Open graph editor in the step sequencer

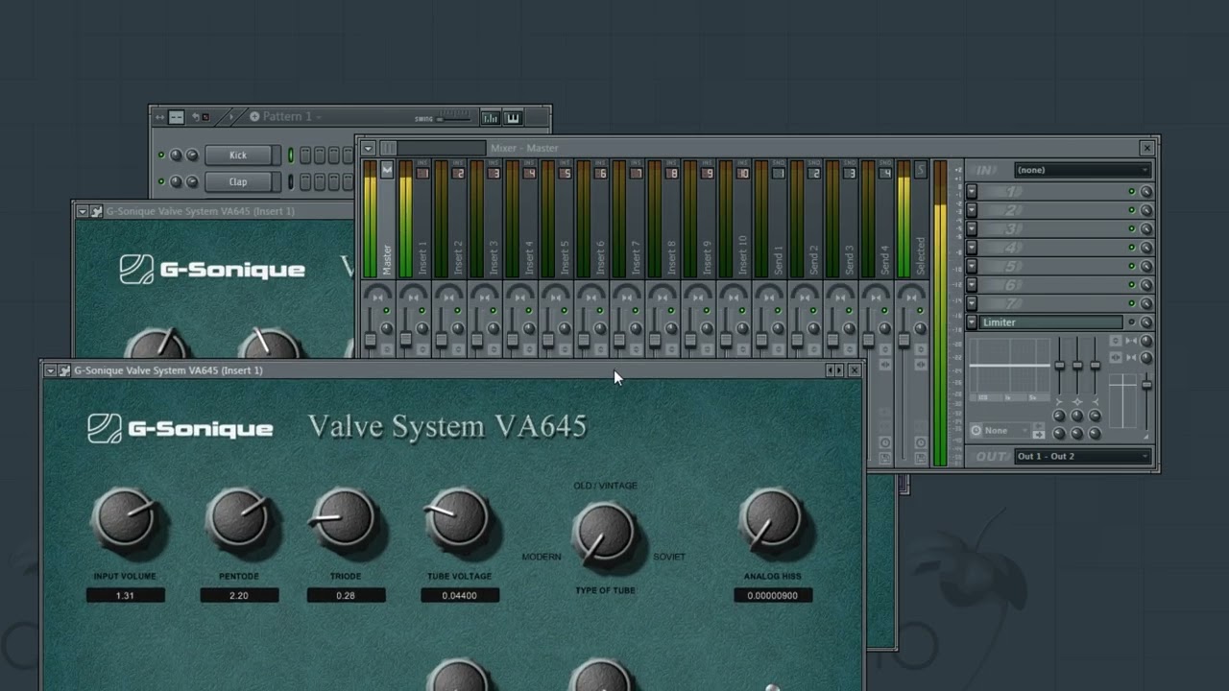click(x=491, y=117)
